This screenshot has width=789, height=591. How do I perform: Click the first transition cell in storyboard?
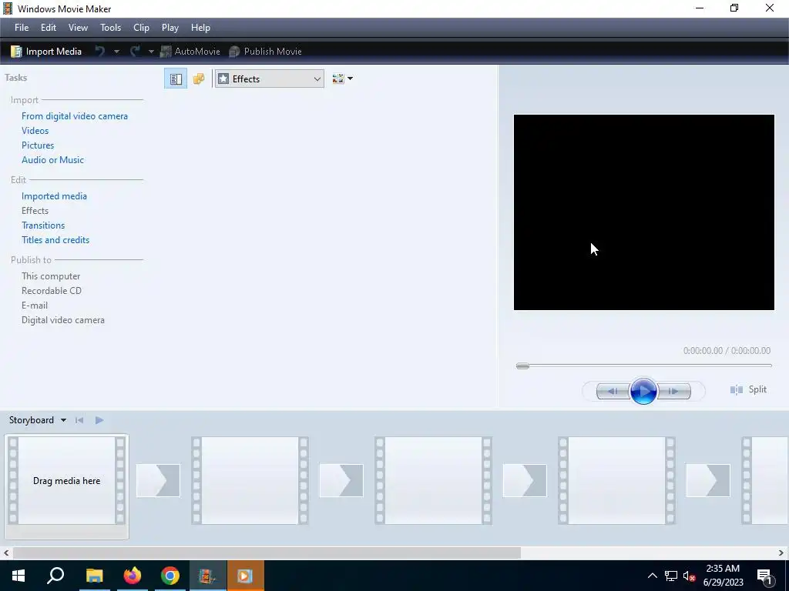click(x=158, y=480)
